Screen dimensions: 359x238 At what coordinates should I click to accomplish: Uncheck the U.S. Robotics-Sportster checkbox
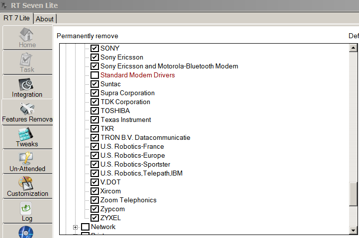tap(94, 164)
